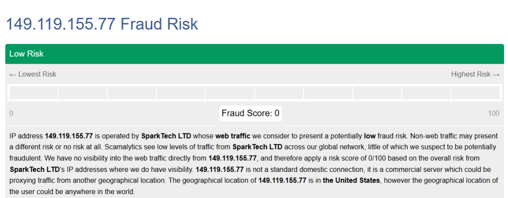508x198 pixels.
Task: Select the last segment of the risk meter
Action: [x=475, y=93]
